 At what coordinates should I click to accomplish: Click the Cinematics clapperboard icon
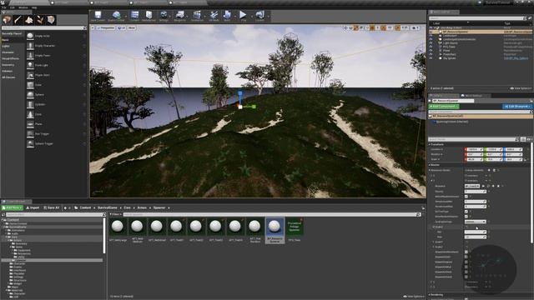click(197, 16)
